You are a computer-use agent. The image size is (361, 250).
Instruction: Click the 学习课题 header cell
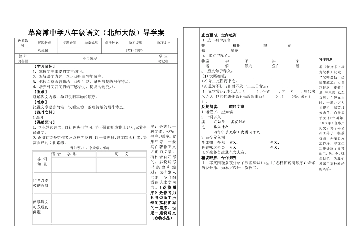click(x=135, y=43)
